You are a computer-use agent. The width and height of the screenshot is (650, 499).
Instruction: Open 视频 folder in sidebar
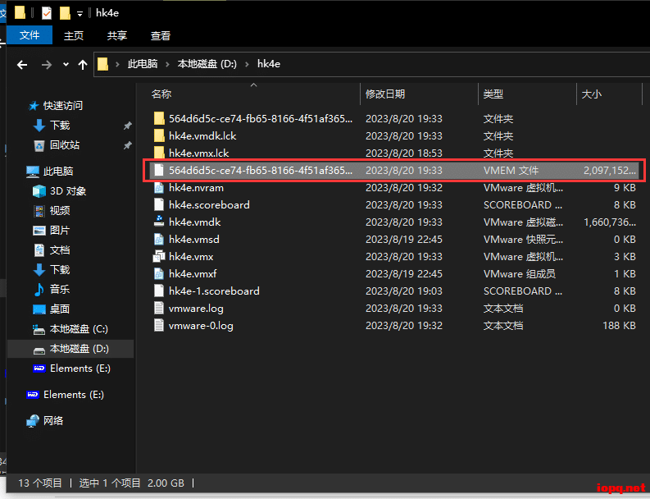pyautogui.click(x=60, y=210)
